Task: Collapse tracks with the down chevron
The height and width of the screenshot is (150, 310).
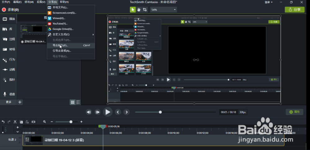Action: 18,132
